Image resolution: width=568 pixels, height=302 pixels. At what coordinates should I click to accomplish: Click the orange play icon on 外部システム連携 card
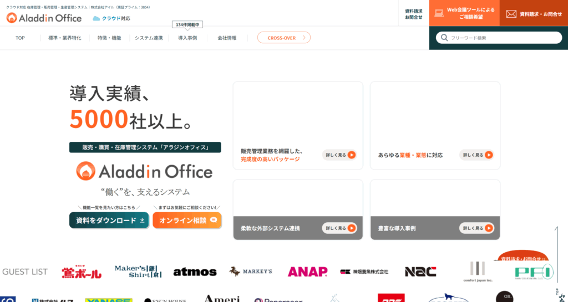[351, 228]
